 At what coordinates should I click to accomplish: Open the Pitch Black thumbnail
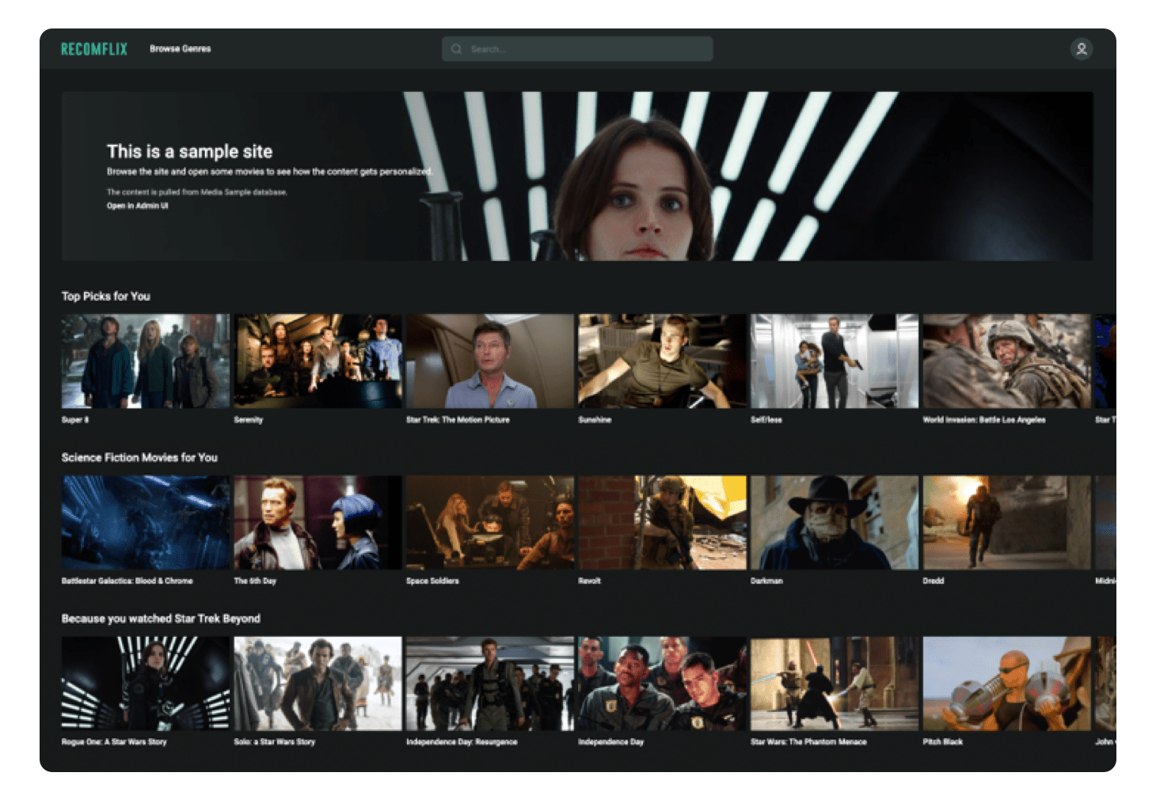click(x=1006, y=684)
